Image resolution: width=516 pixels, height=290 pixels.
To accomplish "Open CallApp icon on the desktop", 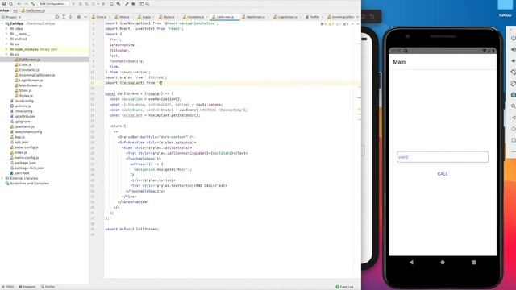I will point(506,9).
